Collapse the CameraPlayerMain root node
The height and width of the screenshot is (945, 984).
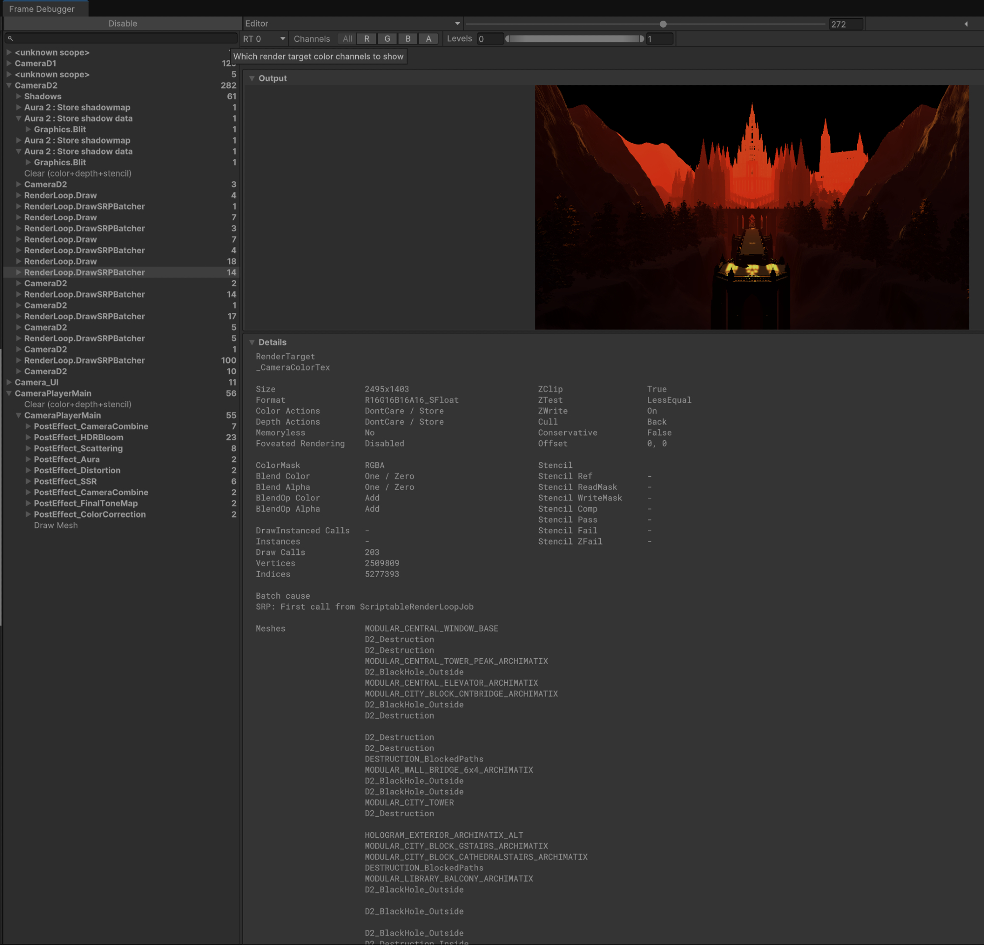[x=9, y=394]
